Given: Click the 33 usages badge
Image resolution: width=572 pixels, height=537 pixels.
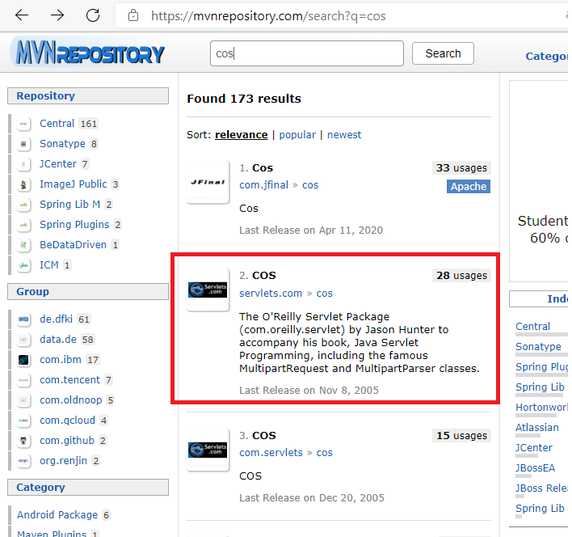Looking at the screenshot, I should point(461,168).
